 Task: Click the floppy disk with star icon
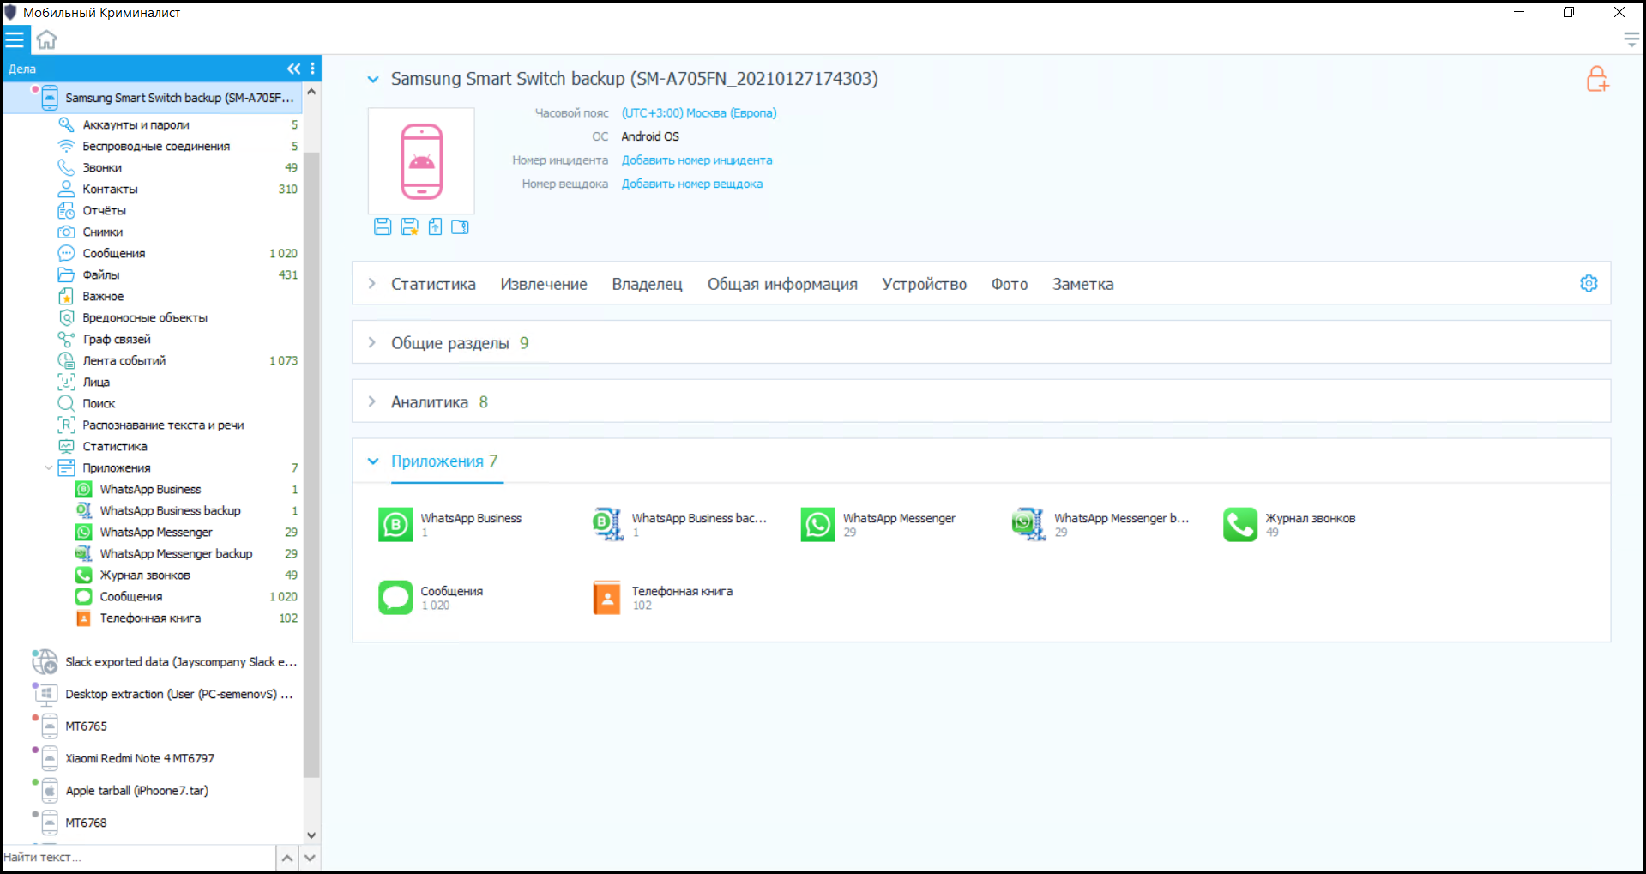[x=410, y=226]
